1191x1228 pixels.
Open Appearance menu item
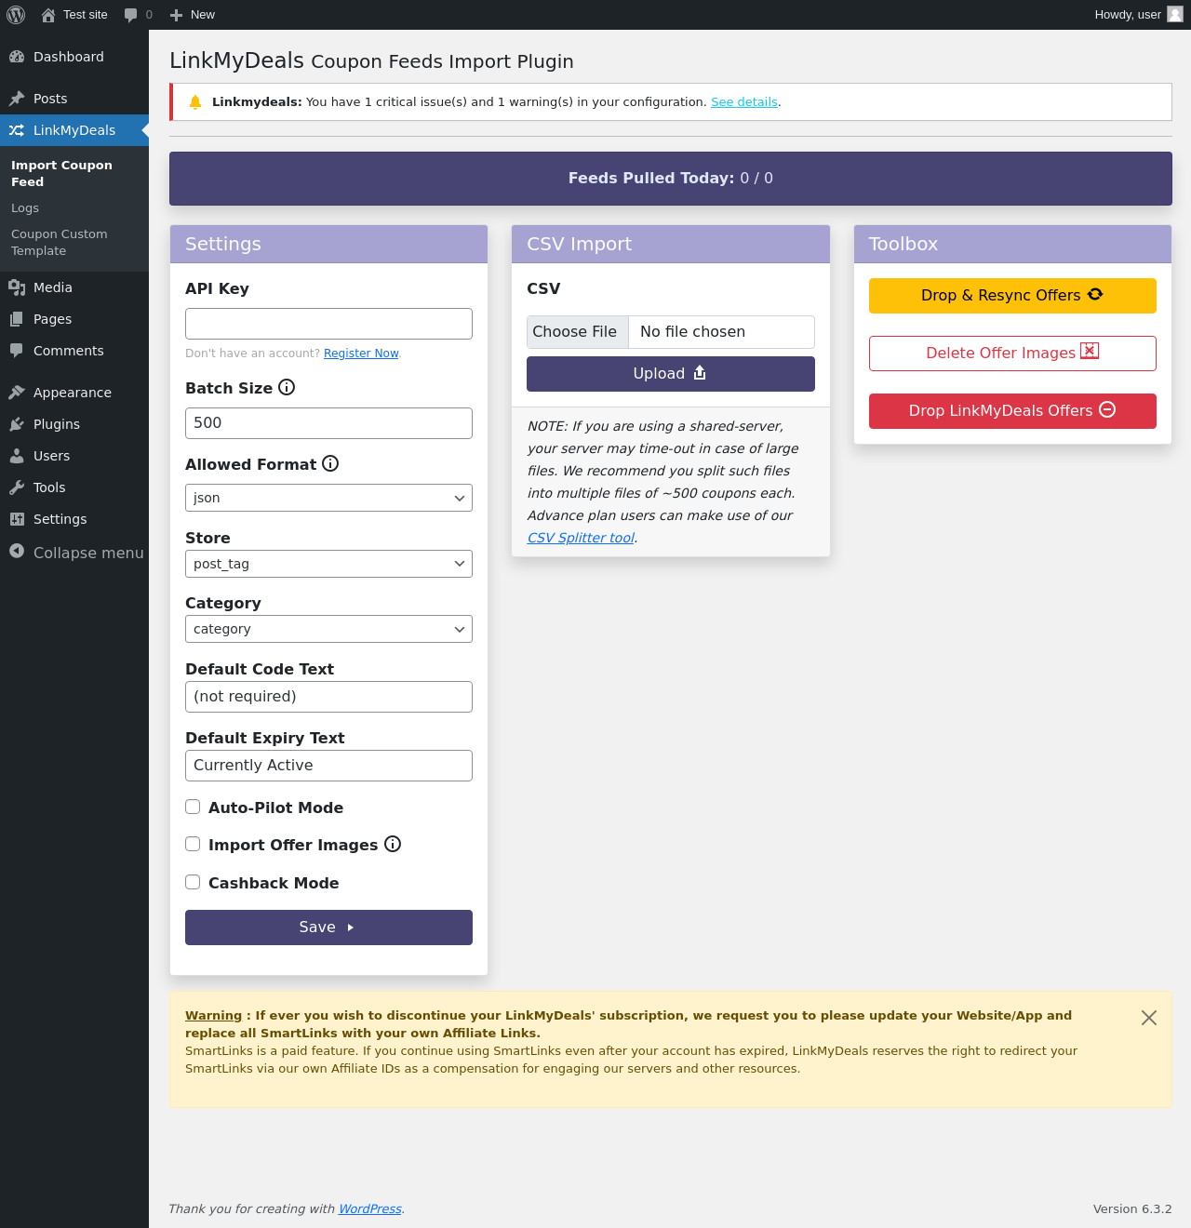tap(74, 393)
